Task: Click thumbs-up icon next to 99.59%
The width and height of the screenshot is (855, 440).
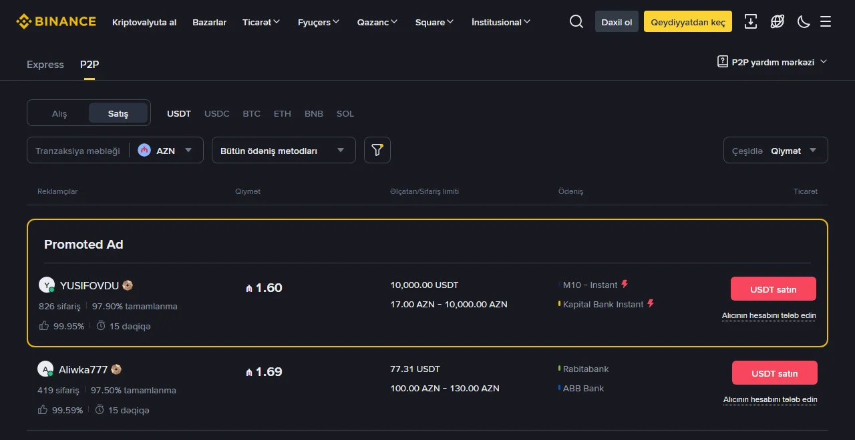Action: point(43,410)
